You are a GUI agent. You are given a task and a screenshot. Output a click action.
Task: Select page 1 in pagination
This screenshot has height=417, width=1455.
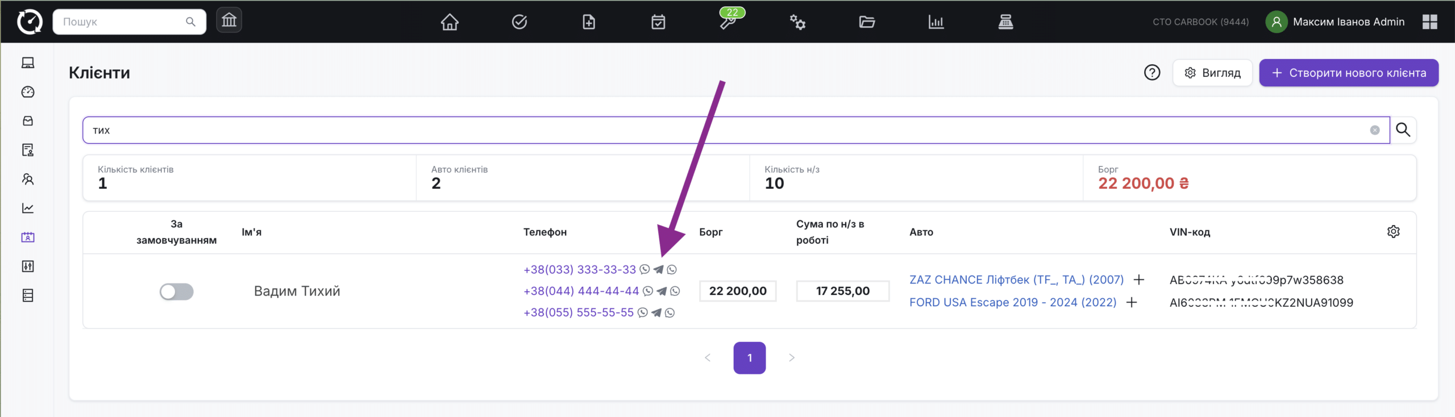tap(749, 358)
